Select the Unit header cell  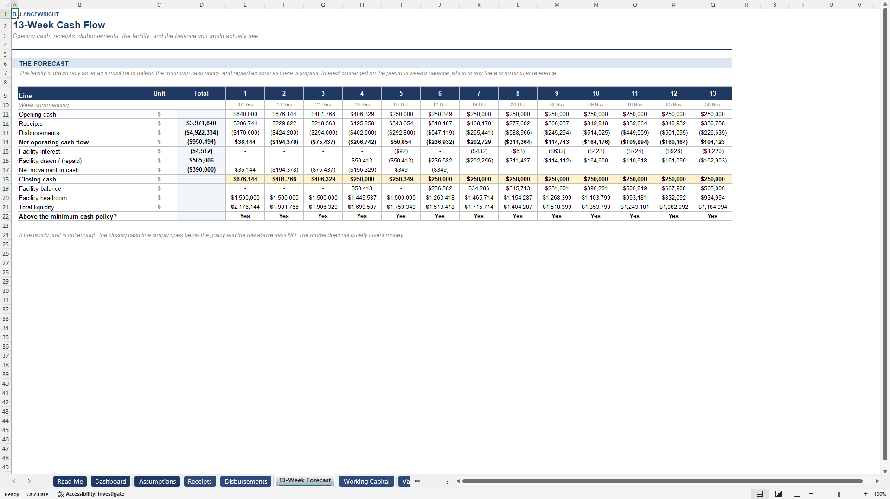coord(159,93)
